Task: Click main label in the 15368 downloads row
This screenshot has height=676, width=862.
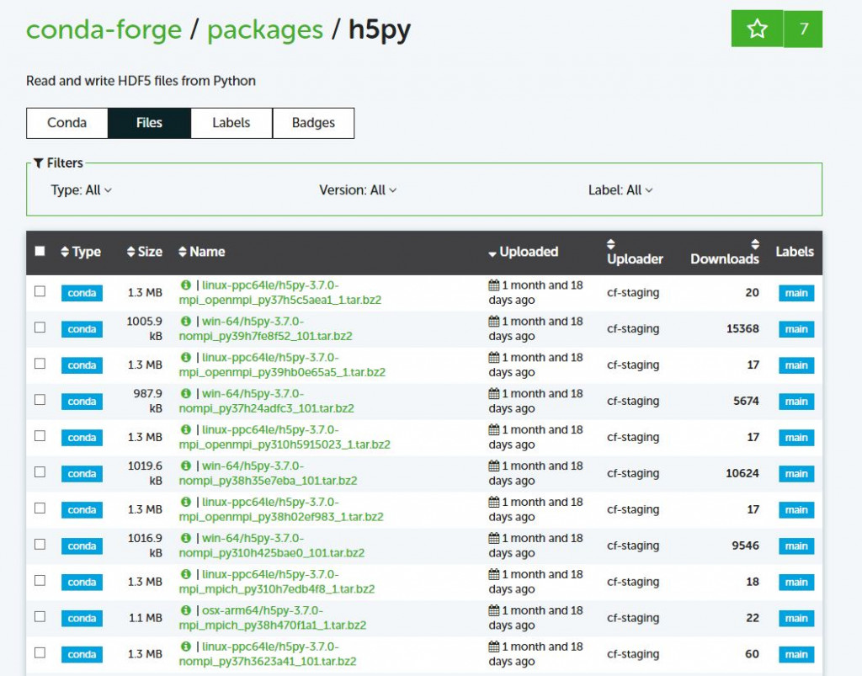Action: pyautogui.click(x=796, y=329)
